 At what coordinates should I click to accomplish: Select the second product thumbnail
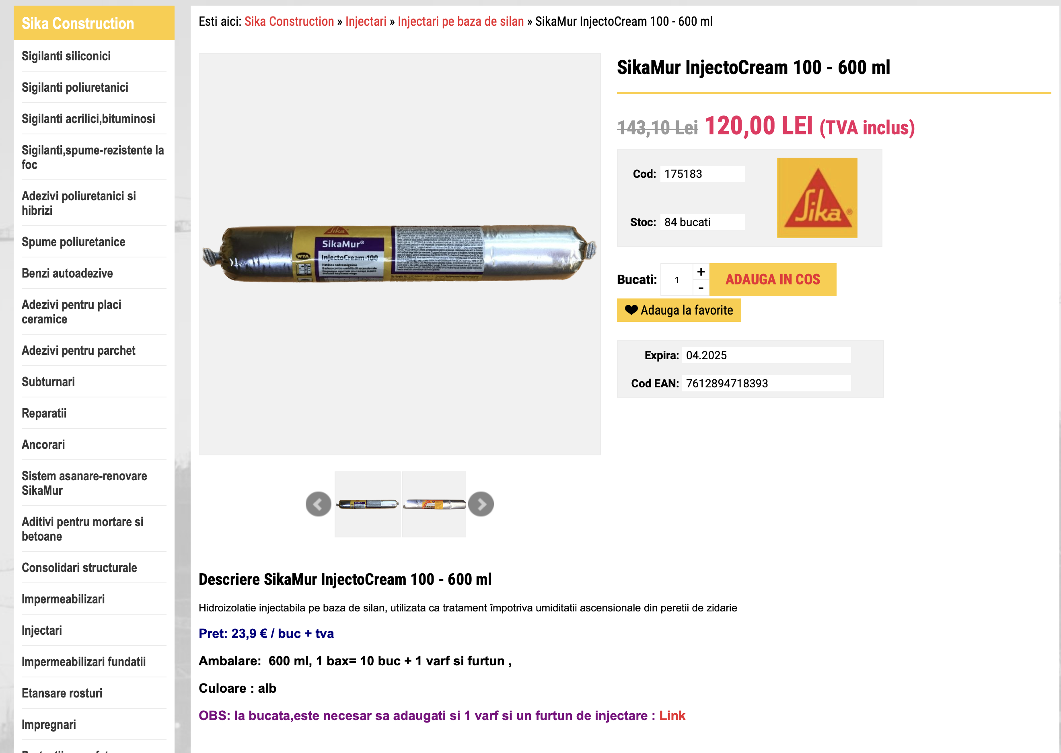(434, 504)
